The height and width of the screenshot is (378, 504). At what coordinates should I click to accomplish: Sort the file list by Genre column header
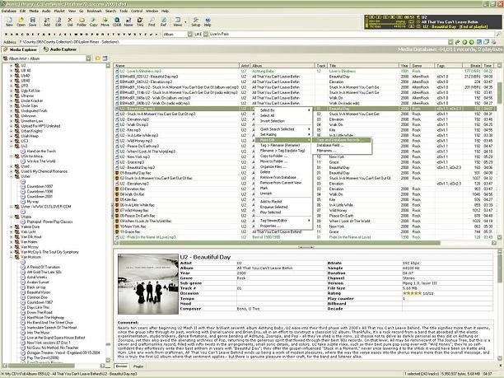click(422, 66)
